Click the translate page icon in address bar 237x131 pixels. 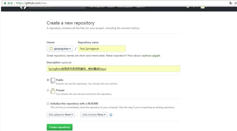coord(230,3)
